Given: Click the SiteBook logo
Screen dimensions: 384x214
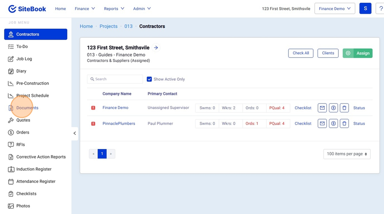Looking at the screenshot, I should coord(27,9).
